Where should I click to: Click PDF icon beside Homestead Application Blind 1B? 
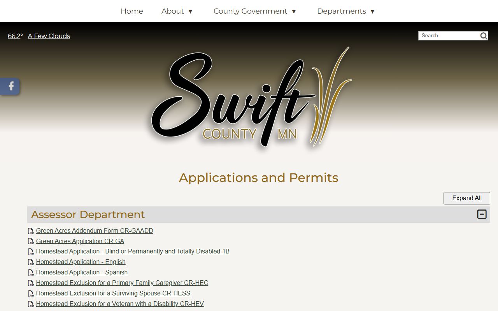click(31, 252)
